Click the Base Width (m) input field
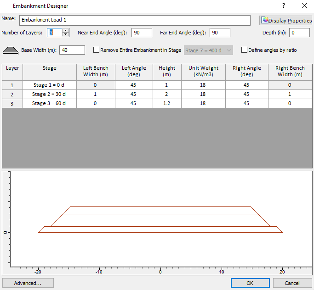 point(72,50)
